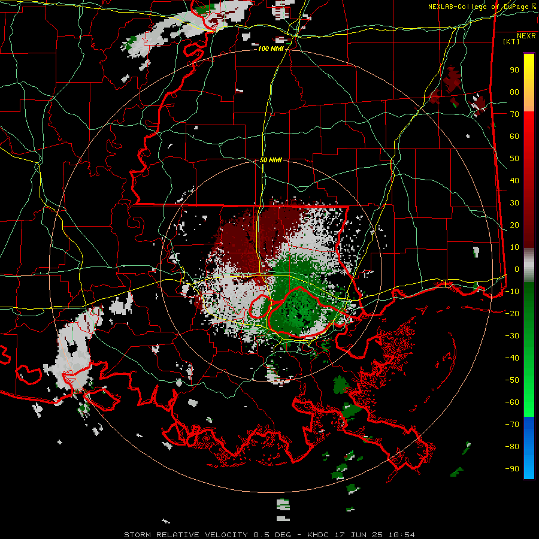The image size is (539, 539).
Task: Click the 100 NMI range ring label
Action: tap(271, 49)
